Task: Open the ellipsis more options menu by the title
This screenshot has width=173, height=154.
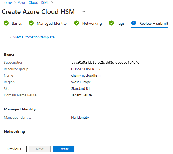Action: (83, 12)
